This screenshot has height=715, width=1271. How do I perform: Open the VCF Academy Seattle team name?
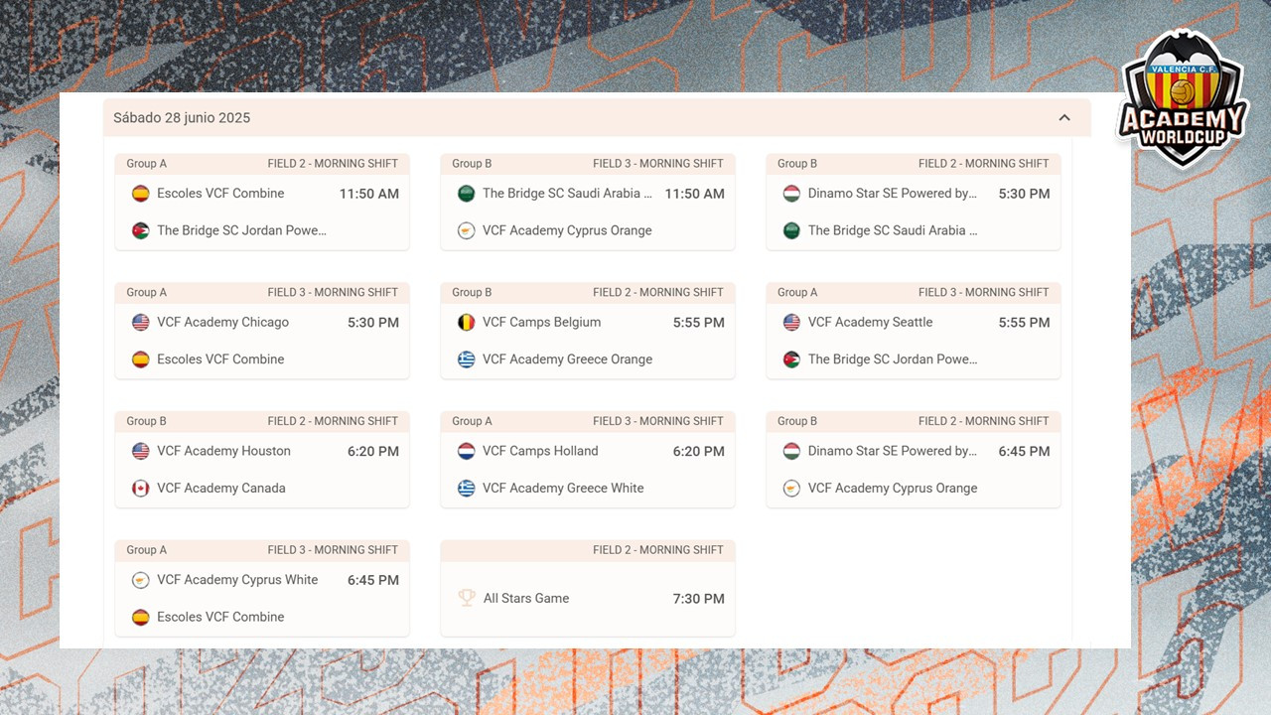coord(870,322)
